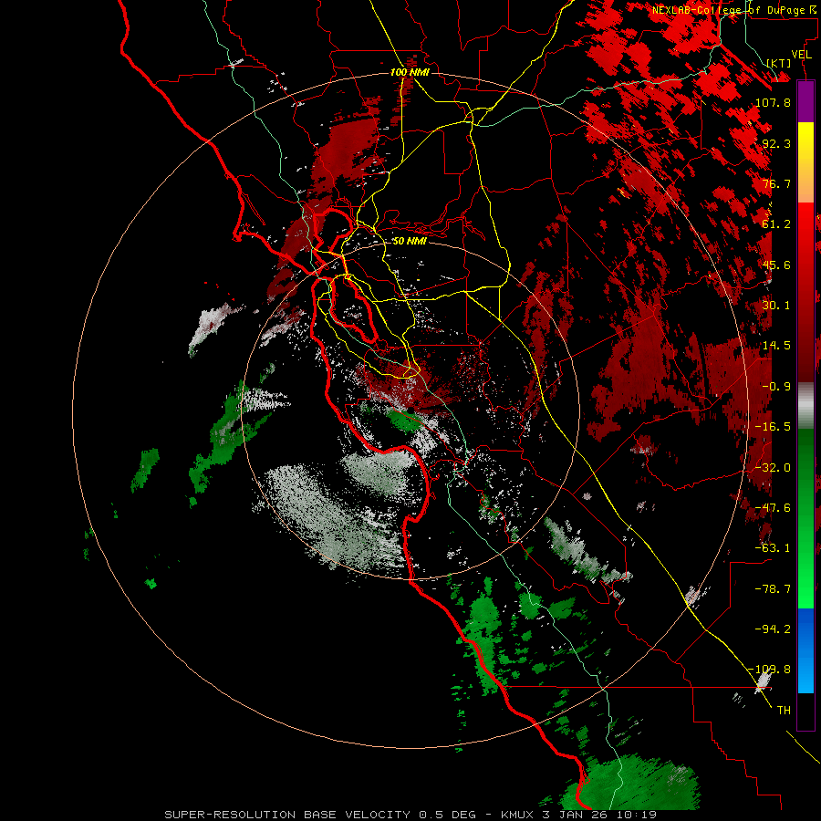Screen dimensions: 821x821
Task: Click the VEL legend title
Action: coord(801,55)
